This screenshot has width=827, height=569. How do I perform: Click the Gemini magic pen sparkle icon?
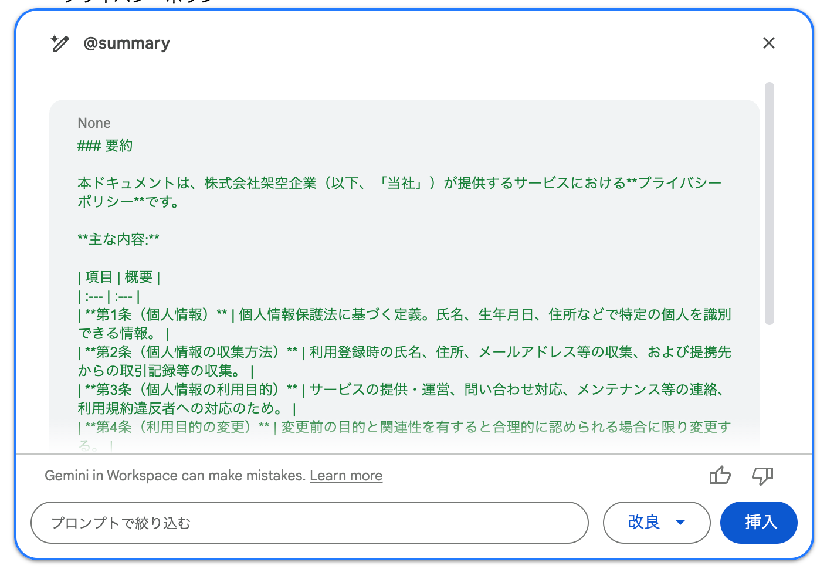pyautogui.click(x=59, y=43)
